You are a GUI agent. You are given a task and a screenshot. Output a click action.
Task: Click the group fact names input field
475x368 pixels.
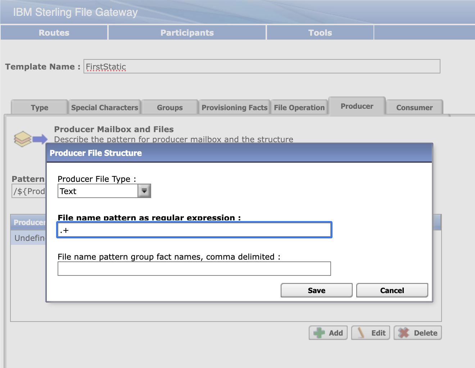tap(194, 269)
